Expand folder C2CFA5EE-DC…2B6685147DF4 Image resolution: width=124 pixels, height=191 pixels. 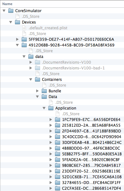[x=51, y=188]
